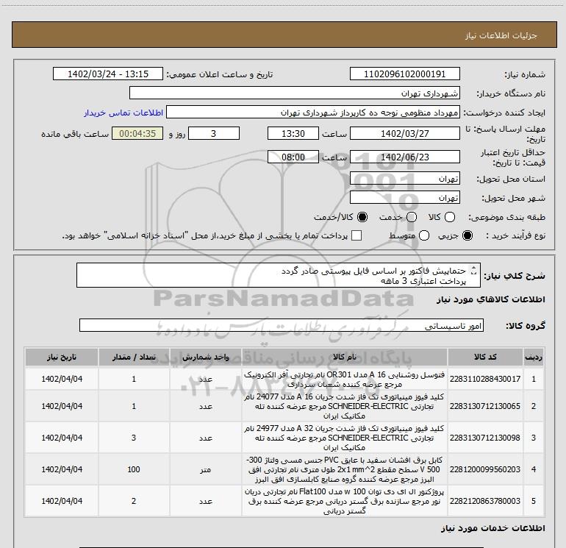Click the goods group field امور تاسیساتی
This screenshot has height=548, width=566.
tap(282, 325)
